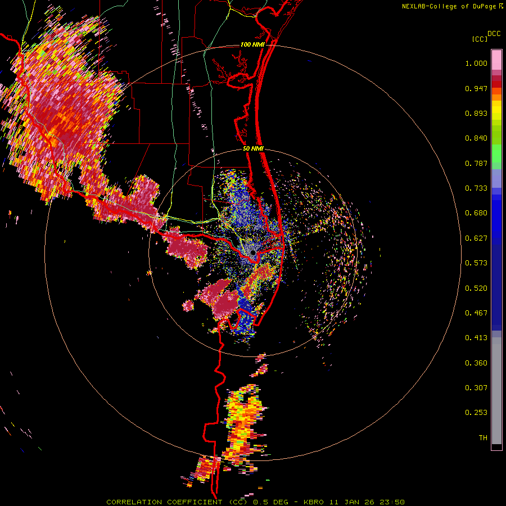Select the 0.893 scale value
The height and width of the screenshot is (506, 506).
[x=476, y=113]
